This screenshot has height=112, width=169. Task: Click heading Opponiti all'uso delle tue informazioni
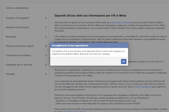coord(90,16)
